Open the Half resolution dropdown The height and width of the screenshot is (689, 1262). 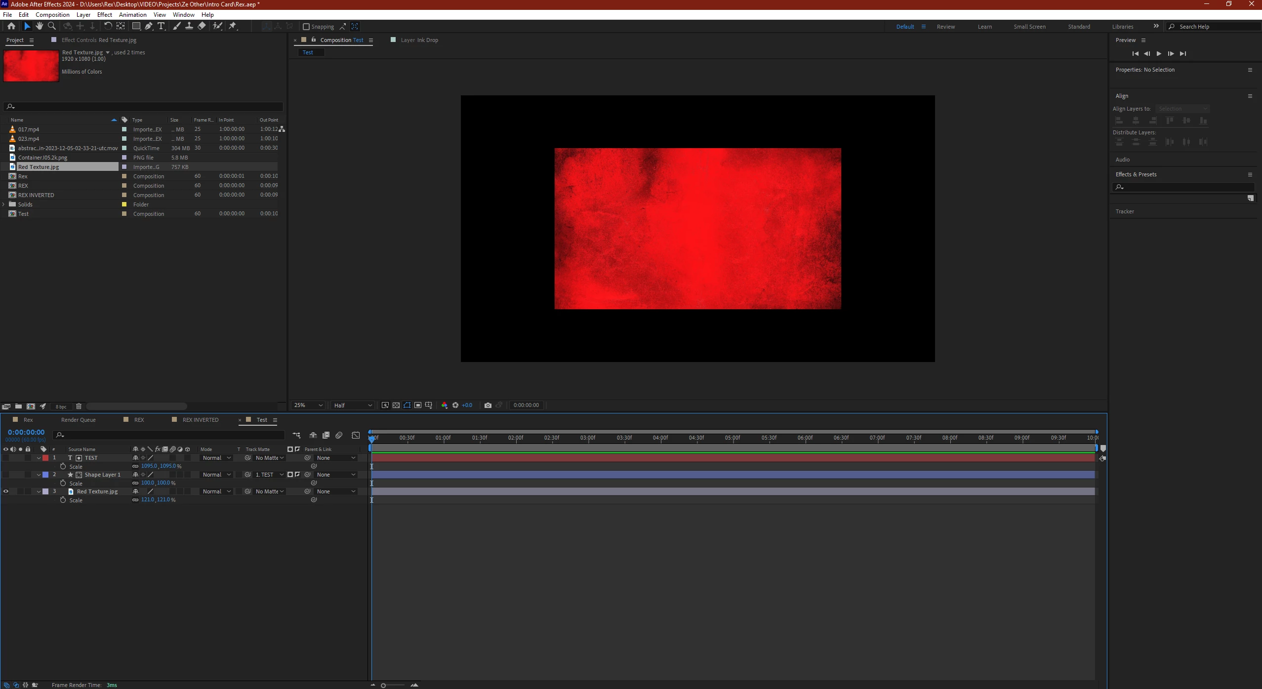click(x=353, y=405)
